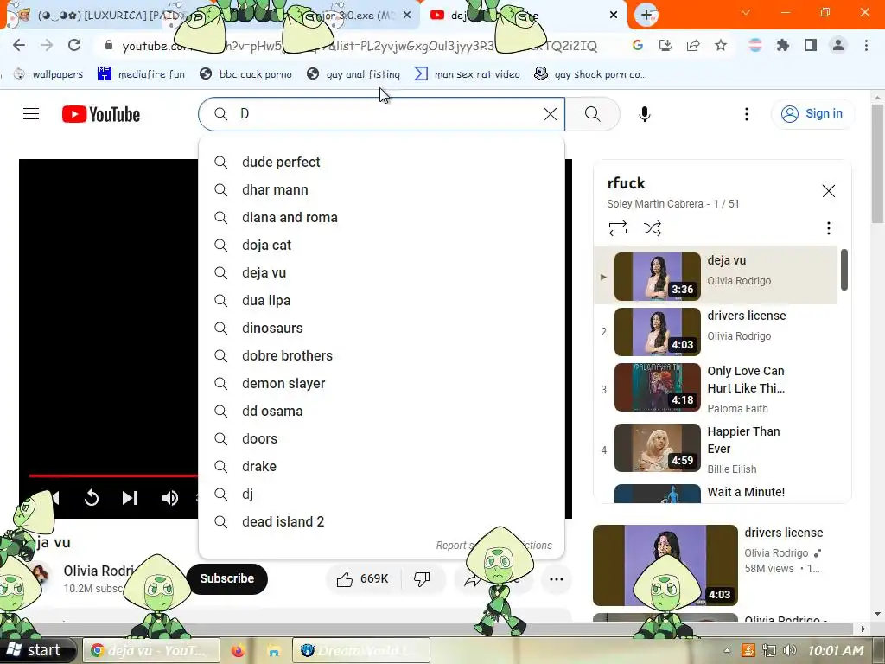Replay the video

pyautogui.click(x=92, y=498)
